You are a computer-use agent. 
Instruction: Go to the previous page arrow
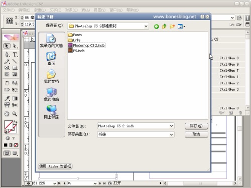click(x=64, y=183)
